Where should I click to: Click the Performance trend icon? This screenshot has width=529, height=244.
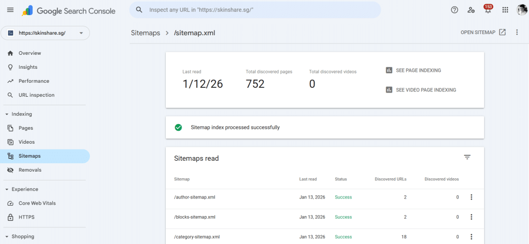[10, 81]
